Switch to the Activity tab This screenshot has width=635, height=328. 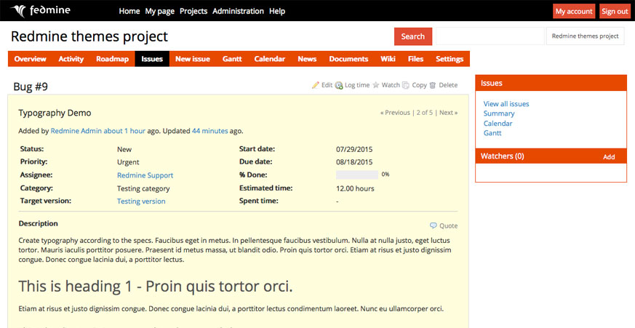coord(71,59)
